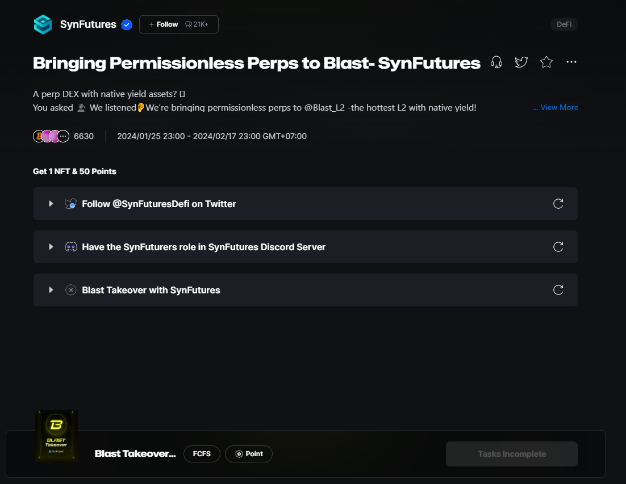Viewport: 626px width, 484px height.
Task: Refresh the Discord role task status
Action: (x=558, y=247)
